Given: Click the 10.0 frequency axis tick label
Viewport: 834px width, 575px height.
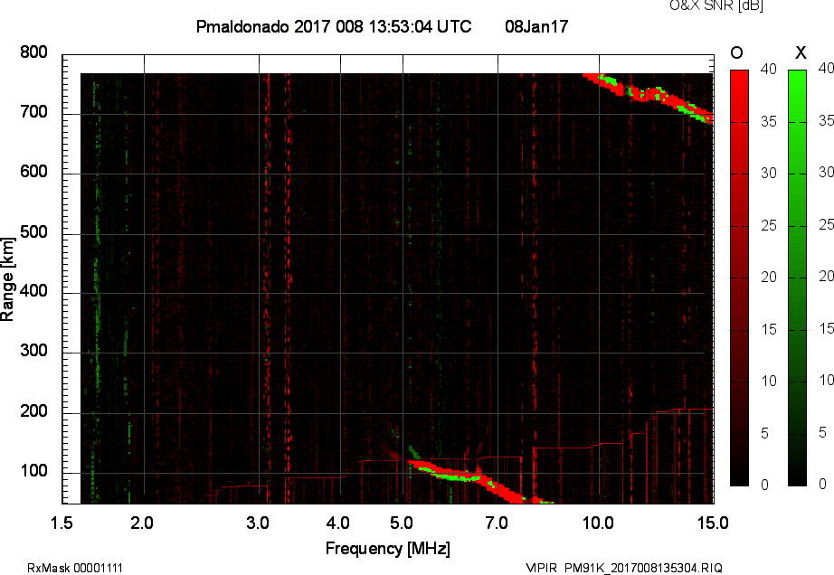Looking at the screenshot, I should [599, 523].
